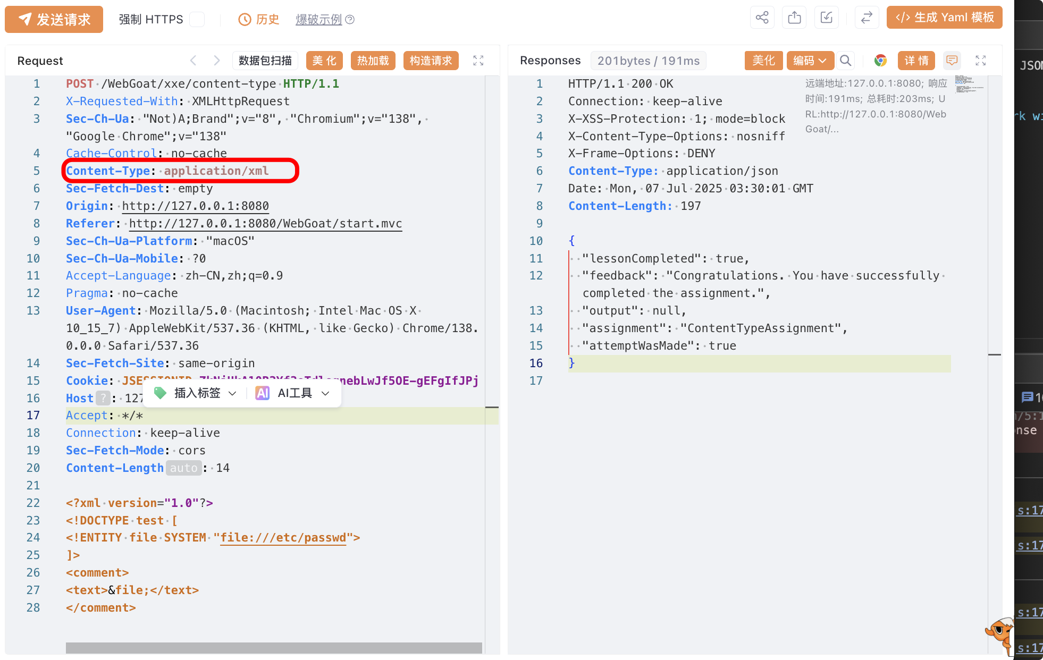The image size is (1043, 660).
Task: Click 美化 beautify in the Request panel
Action: coord(324,61)
